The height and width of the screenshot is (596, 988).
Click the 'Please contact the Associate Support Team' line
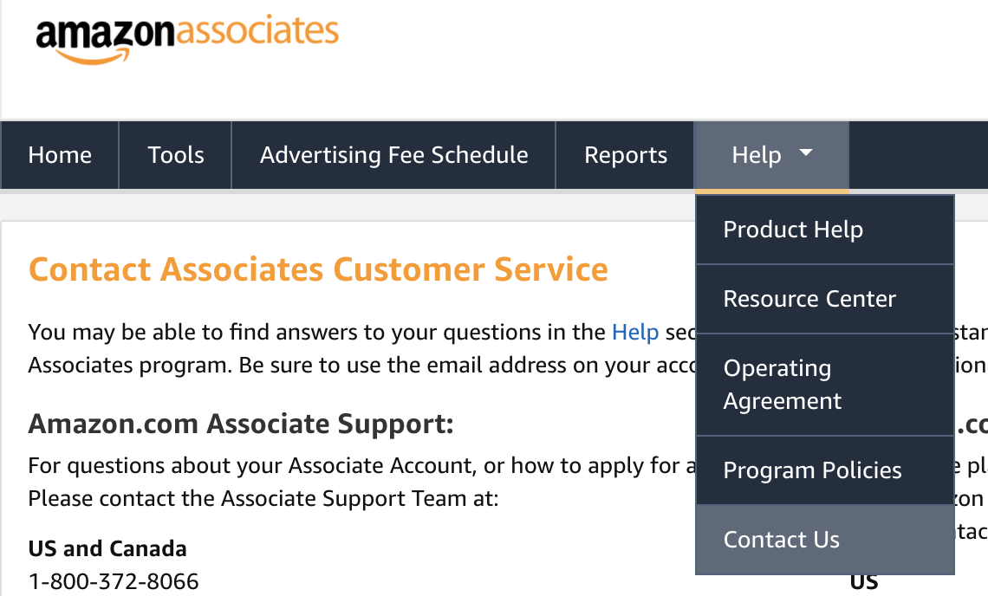pos(263,499)
